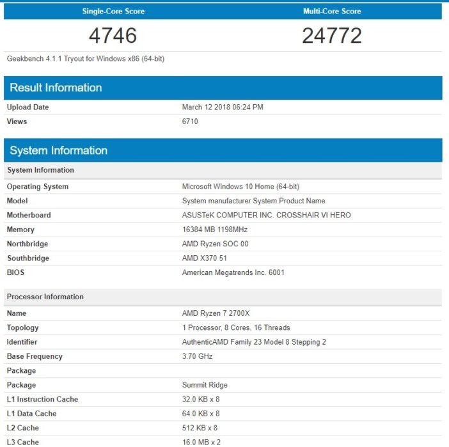Click the Northbridge label

(x=28, y=244)
